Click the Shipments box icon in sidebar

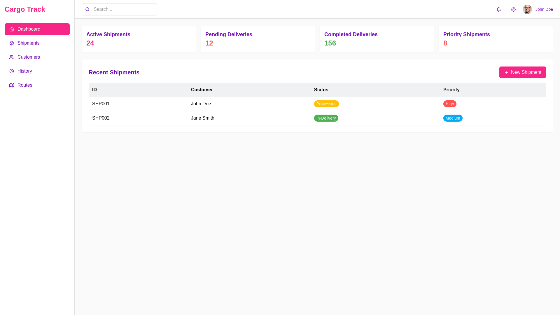coord(12,43)
